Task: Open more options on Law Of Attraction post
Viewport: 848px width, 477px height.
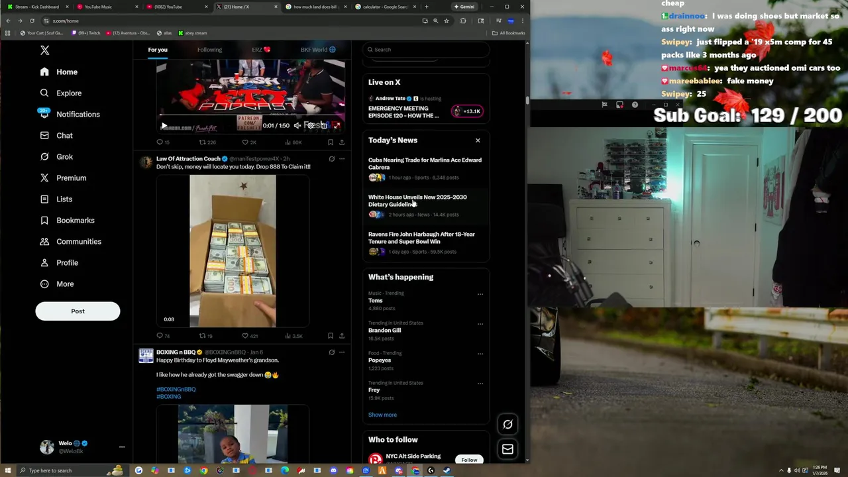Action: pyautogui.click(x=342, y=159)
